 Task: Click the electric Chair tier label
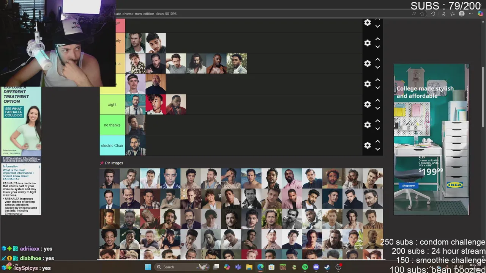click(112, 146)
